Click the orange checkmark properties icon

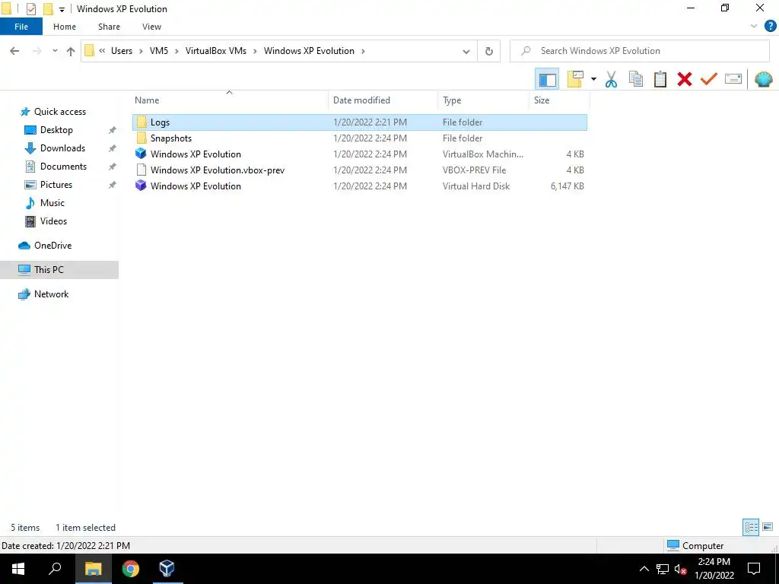[x=708, y=79]
